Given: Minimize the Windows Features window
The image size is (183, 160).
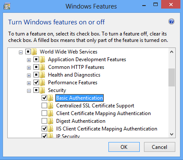Looking at the screenshot, I should click(x=144, y=6).
